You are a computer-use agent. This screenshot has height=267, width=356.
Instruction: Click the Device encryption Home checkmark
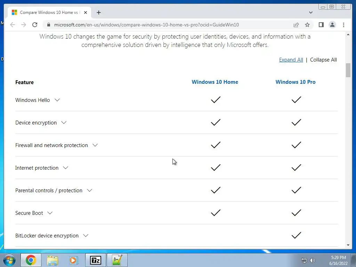(x=216, y=122)
